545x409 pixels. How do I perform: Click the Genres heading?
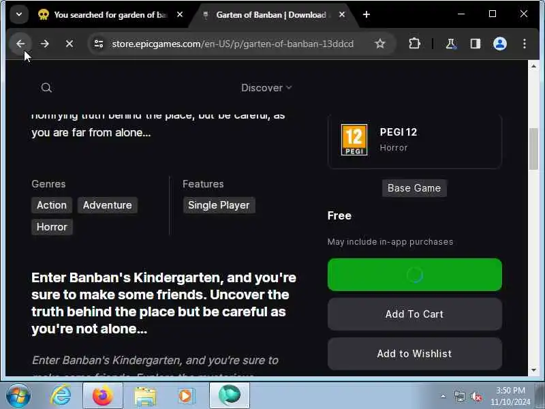coord(48,184)
